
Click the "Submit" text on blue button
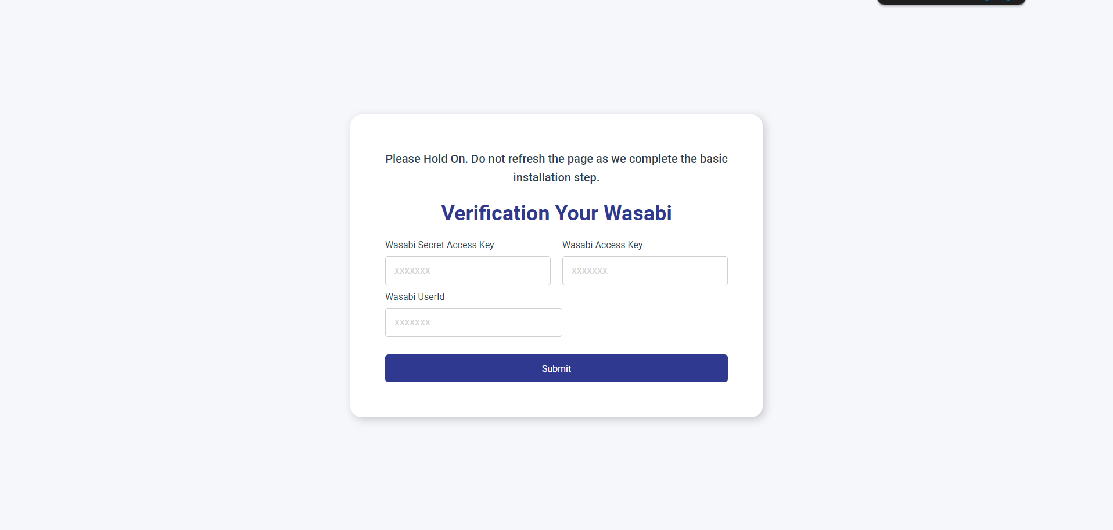(556, 368)
